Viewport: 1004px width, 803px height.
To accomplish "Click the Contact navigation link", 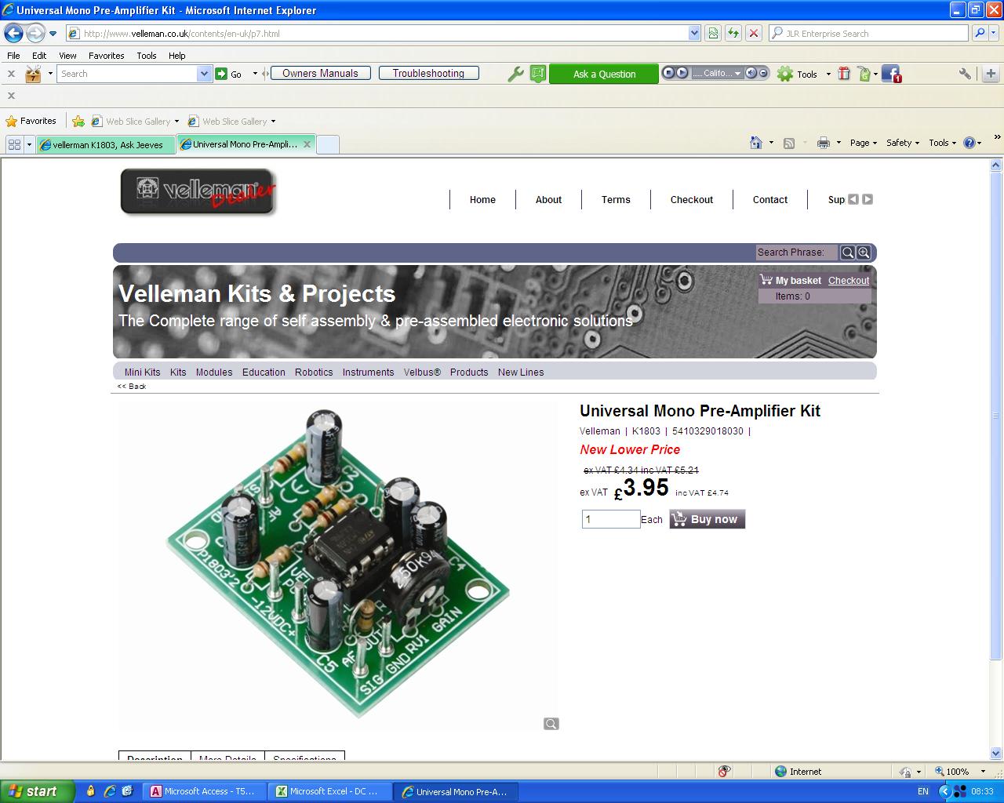I will 770,200.
